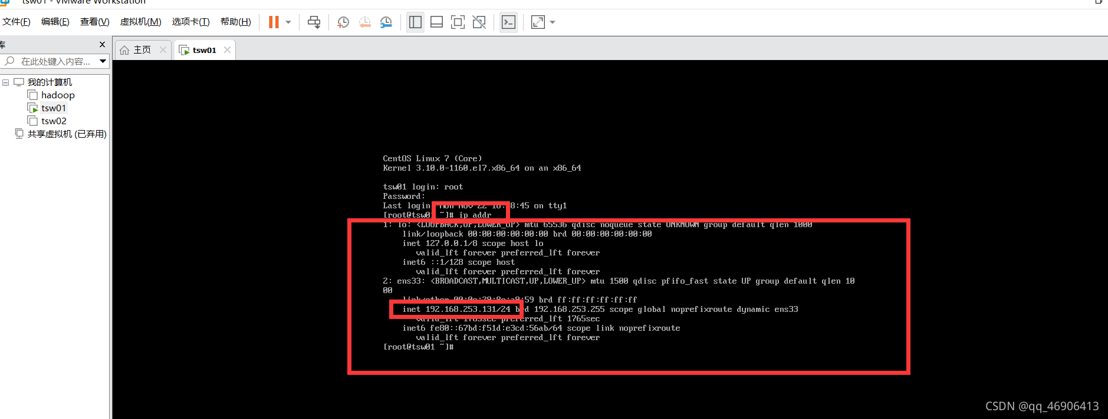Open the stretch display dropdown arrow
1108x419 pixels.
point(553,22)
